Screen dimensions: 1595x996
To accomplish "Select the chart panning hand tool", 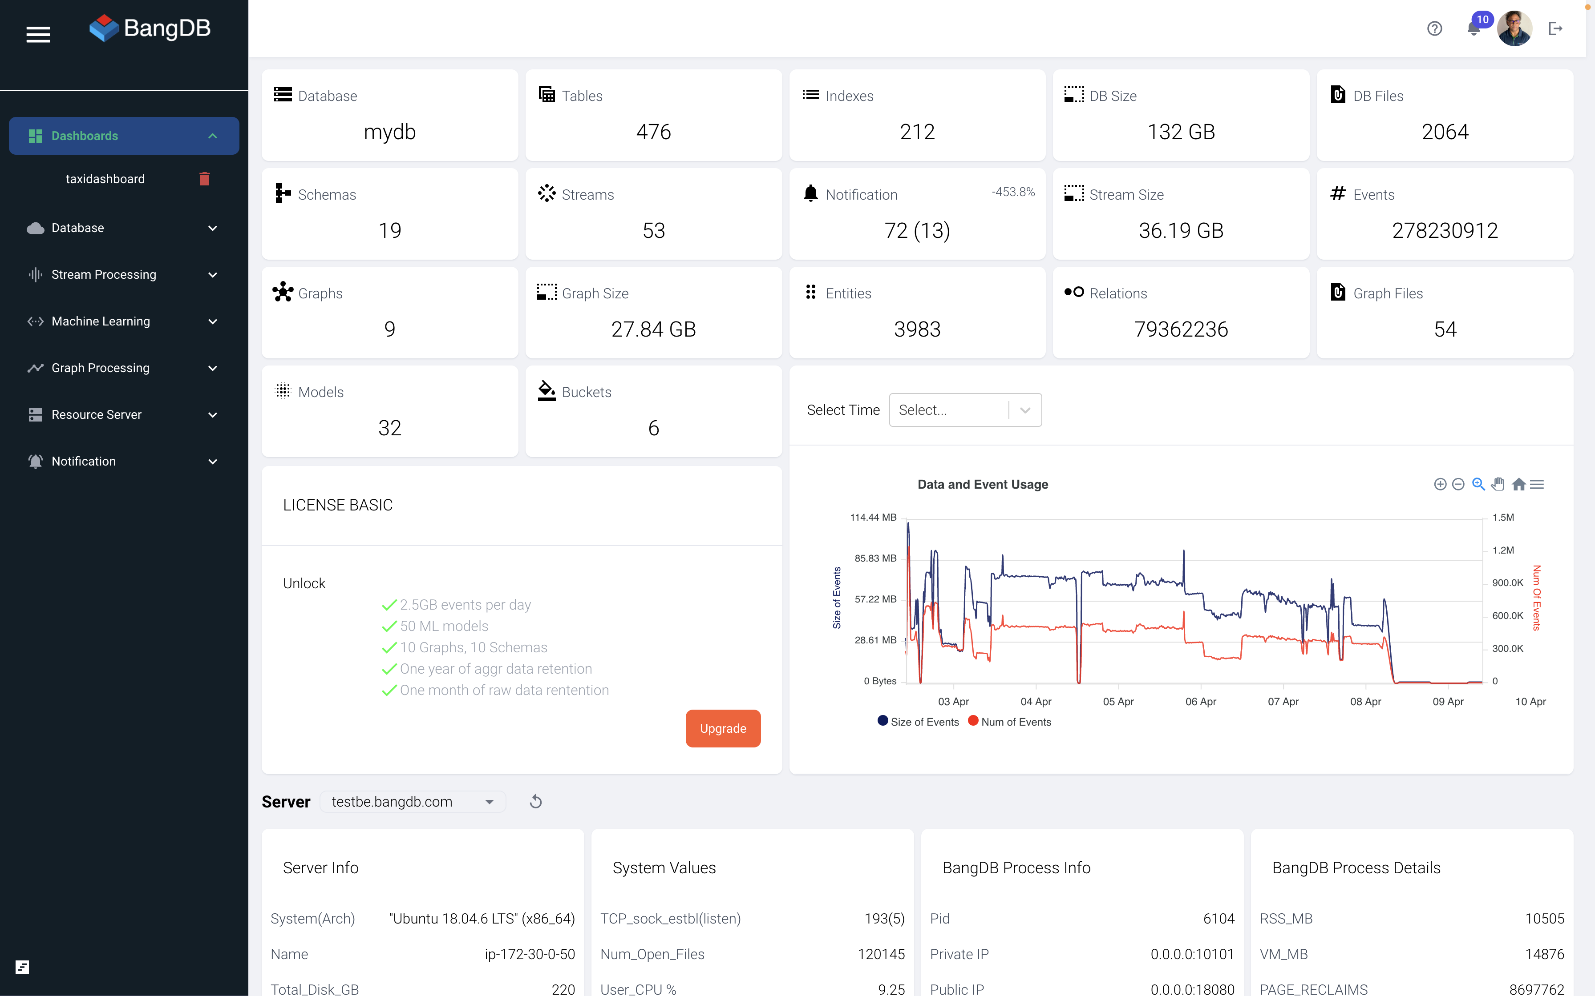I will [x=1498, y=484].
